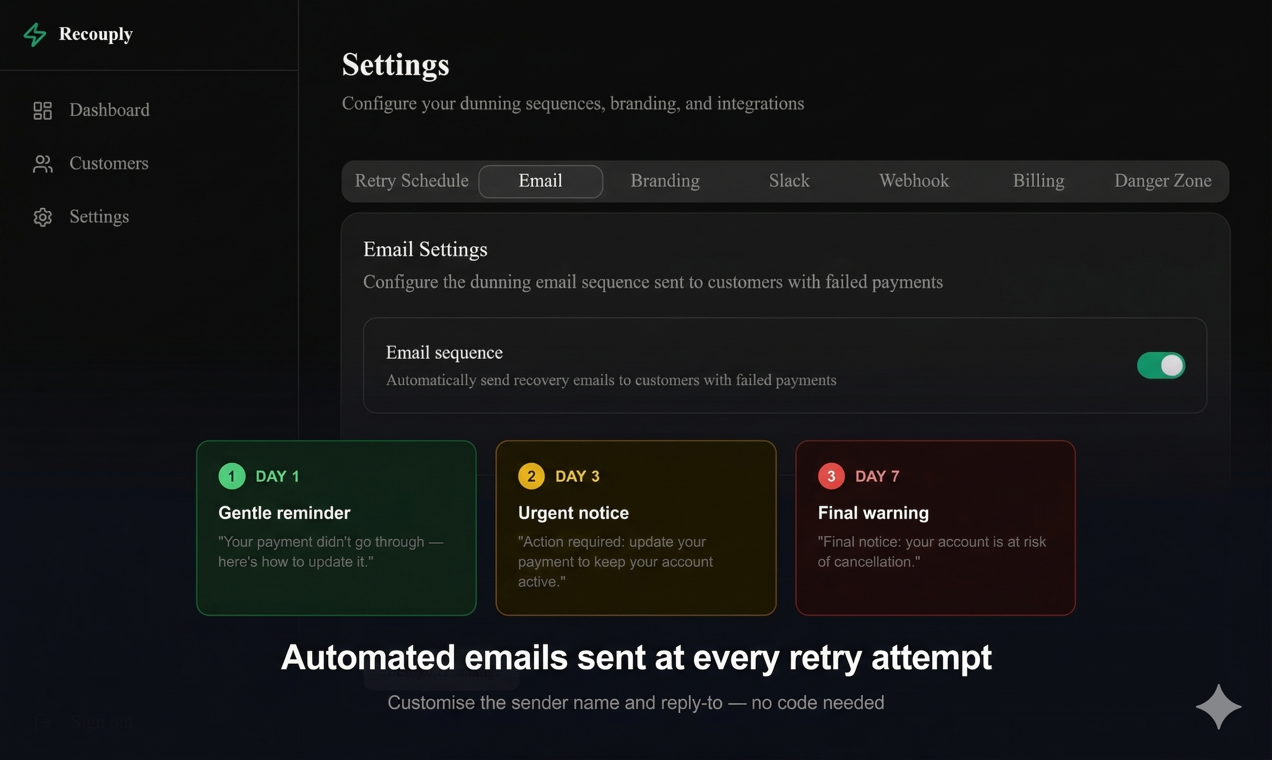Click the Customers people icon
The image size is (1272, 760).
(42, 164)
